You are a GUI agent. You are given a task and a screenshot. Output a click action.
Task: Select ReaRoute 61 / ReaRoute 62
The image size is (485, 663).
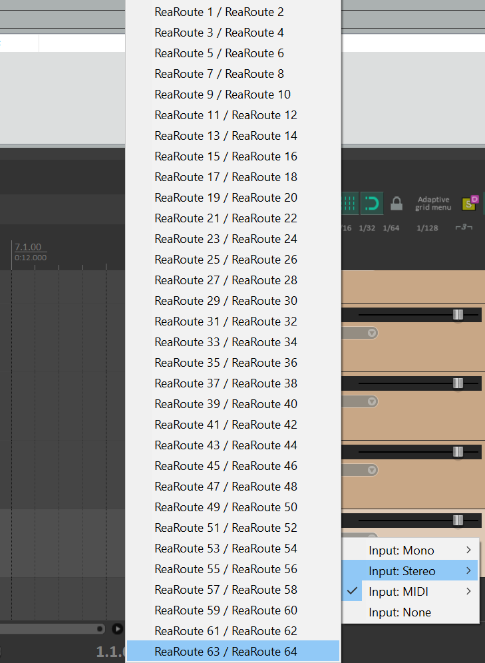(x=234, y=631)
